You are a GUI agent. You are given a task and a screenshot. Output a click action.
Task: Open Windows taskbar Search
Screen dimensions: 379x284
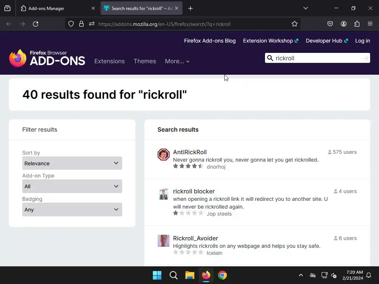(173, 275)
